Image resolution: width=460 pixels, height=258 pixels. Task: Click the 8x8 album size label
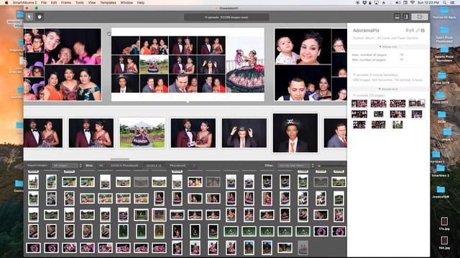tap(410, 30)
